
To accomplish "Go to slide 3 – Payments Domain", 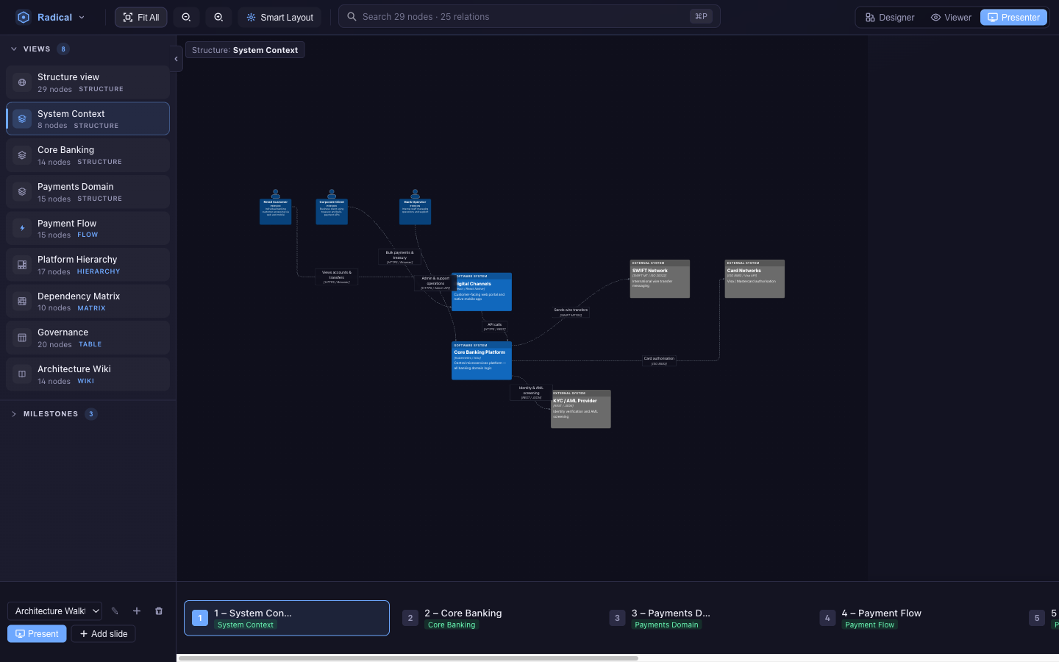I will [706, 619].
